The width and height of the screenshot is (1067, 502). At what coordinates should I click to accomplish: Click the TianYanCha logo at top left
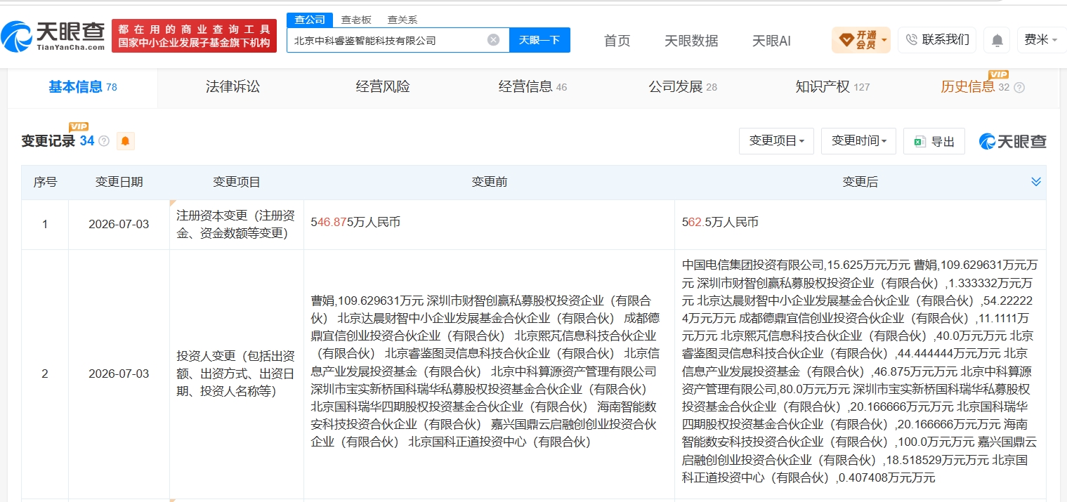click(53, 36)
